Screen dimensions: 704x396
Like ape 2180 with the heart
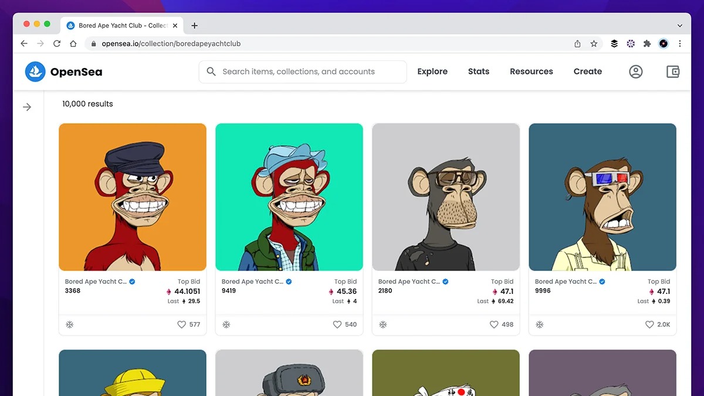(x=494, y=324)
